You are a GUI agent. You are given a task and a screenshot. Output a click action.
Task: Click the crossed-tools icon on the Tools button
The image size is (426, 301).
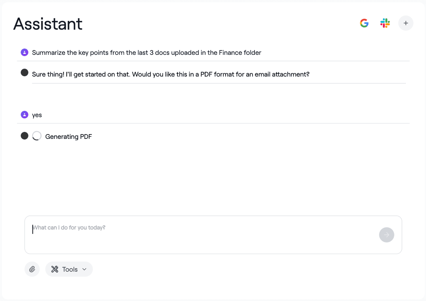click(x=55, y=269)
